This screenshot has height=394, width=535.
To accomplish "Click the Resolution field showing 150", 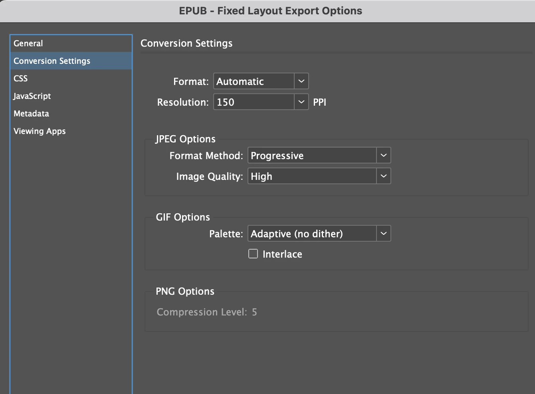I will (254, 102).
